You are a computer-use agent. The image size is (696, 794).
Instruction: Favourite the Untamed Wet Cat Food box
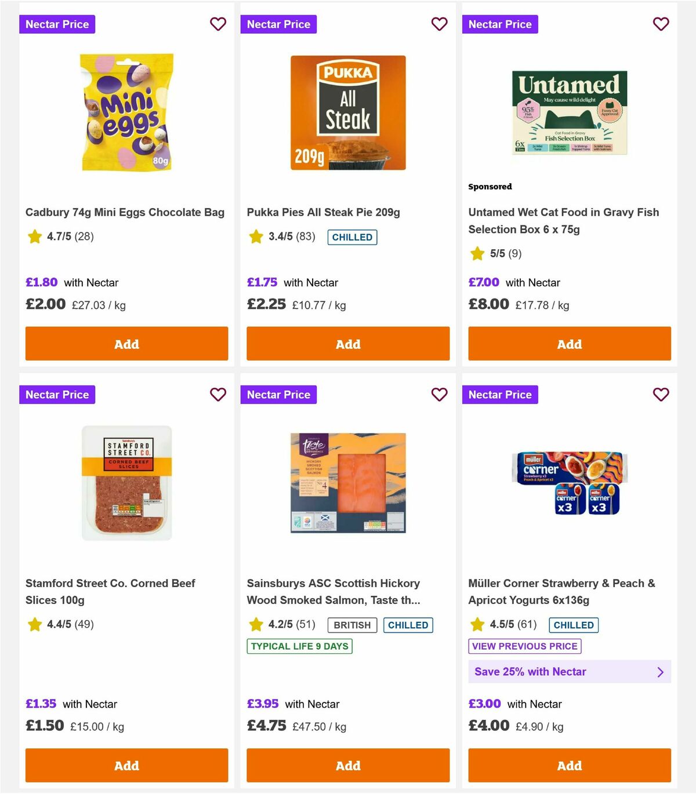point(661,24)
